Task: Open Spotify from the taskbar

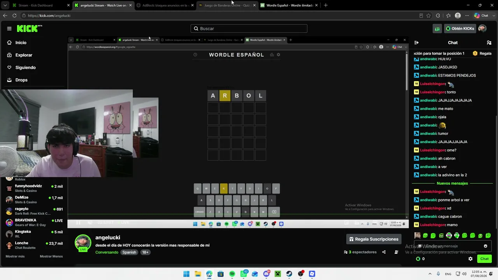Action: tap(232, 274)
